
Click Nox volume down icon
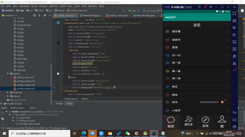pos(234,35)
